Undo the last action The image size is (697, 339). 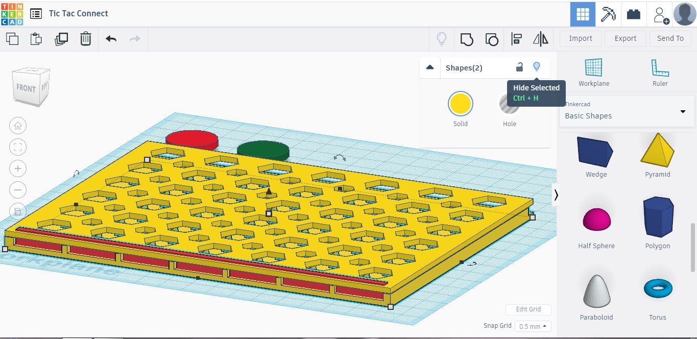tap(111, 39)
